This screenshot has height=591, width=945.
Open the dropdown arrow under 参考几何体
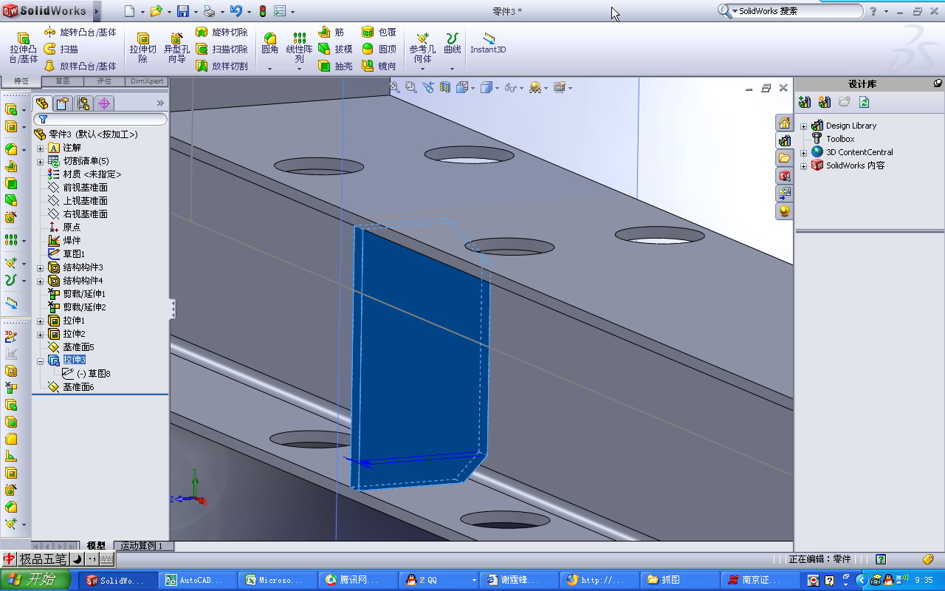(422, 69)
